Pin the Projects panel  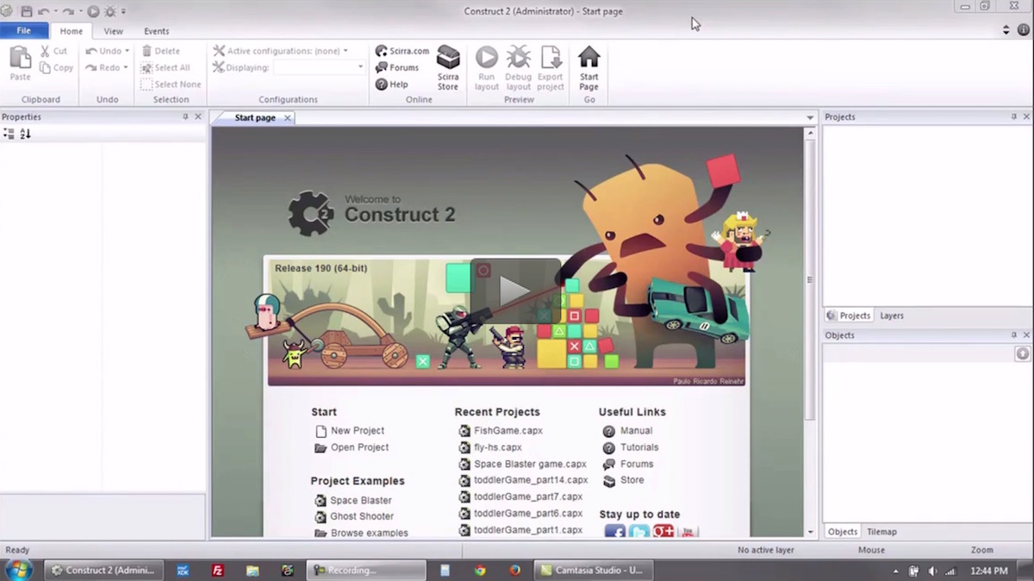coord(1013,116)
